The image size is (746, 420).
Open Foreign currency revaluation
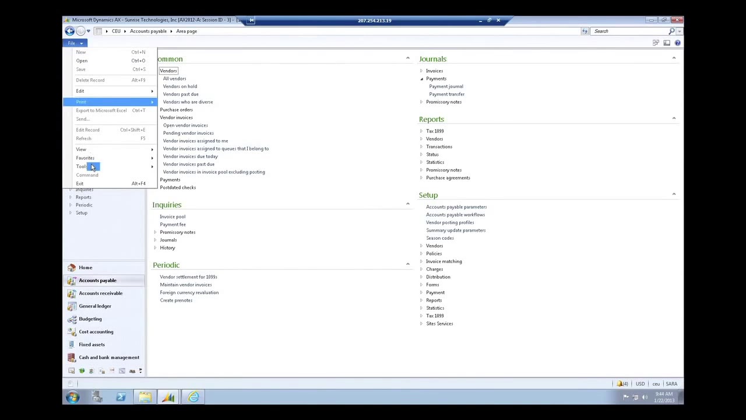pyautogui.click(x=189, y=293)
